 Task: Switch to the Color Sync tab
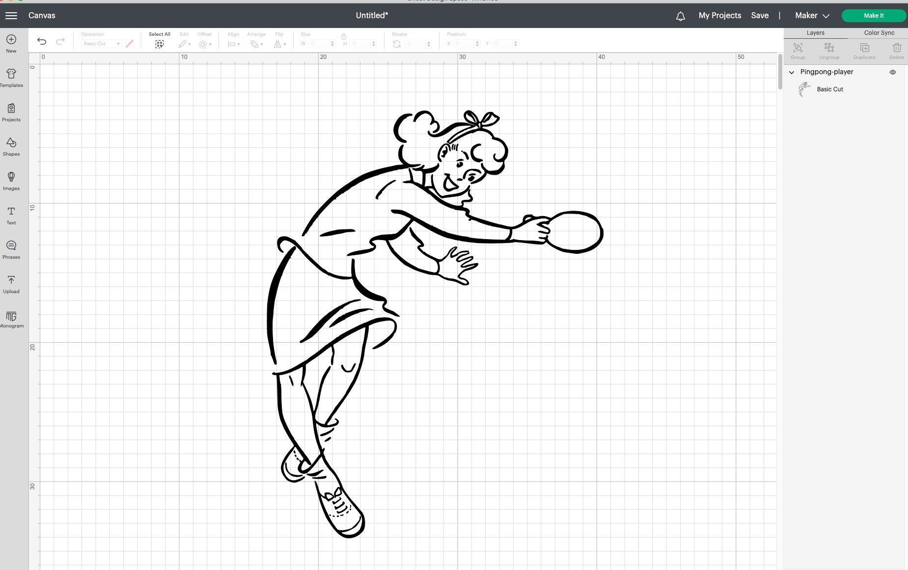879,32
